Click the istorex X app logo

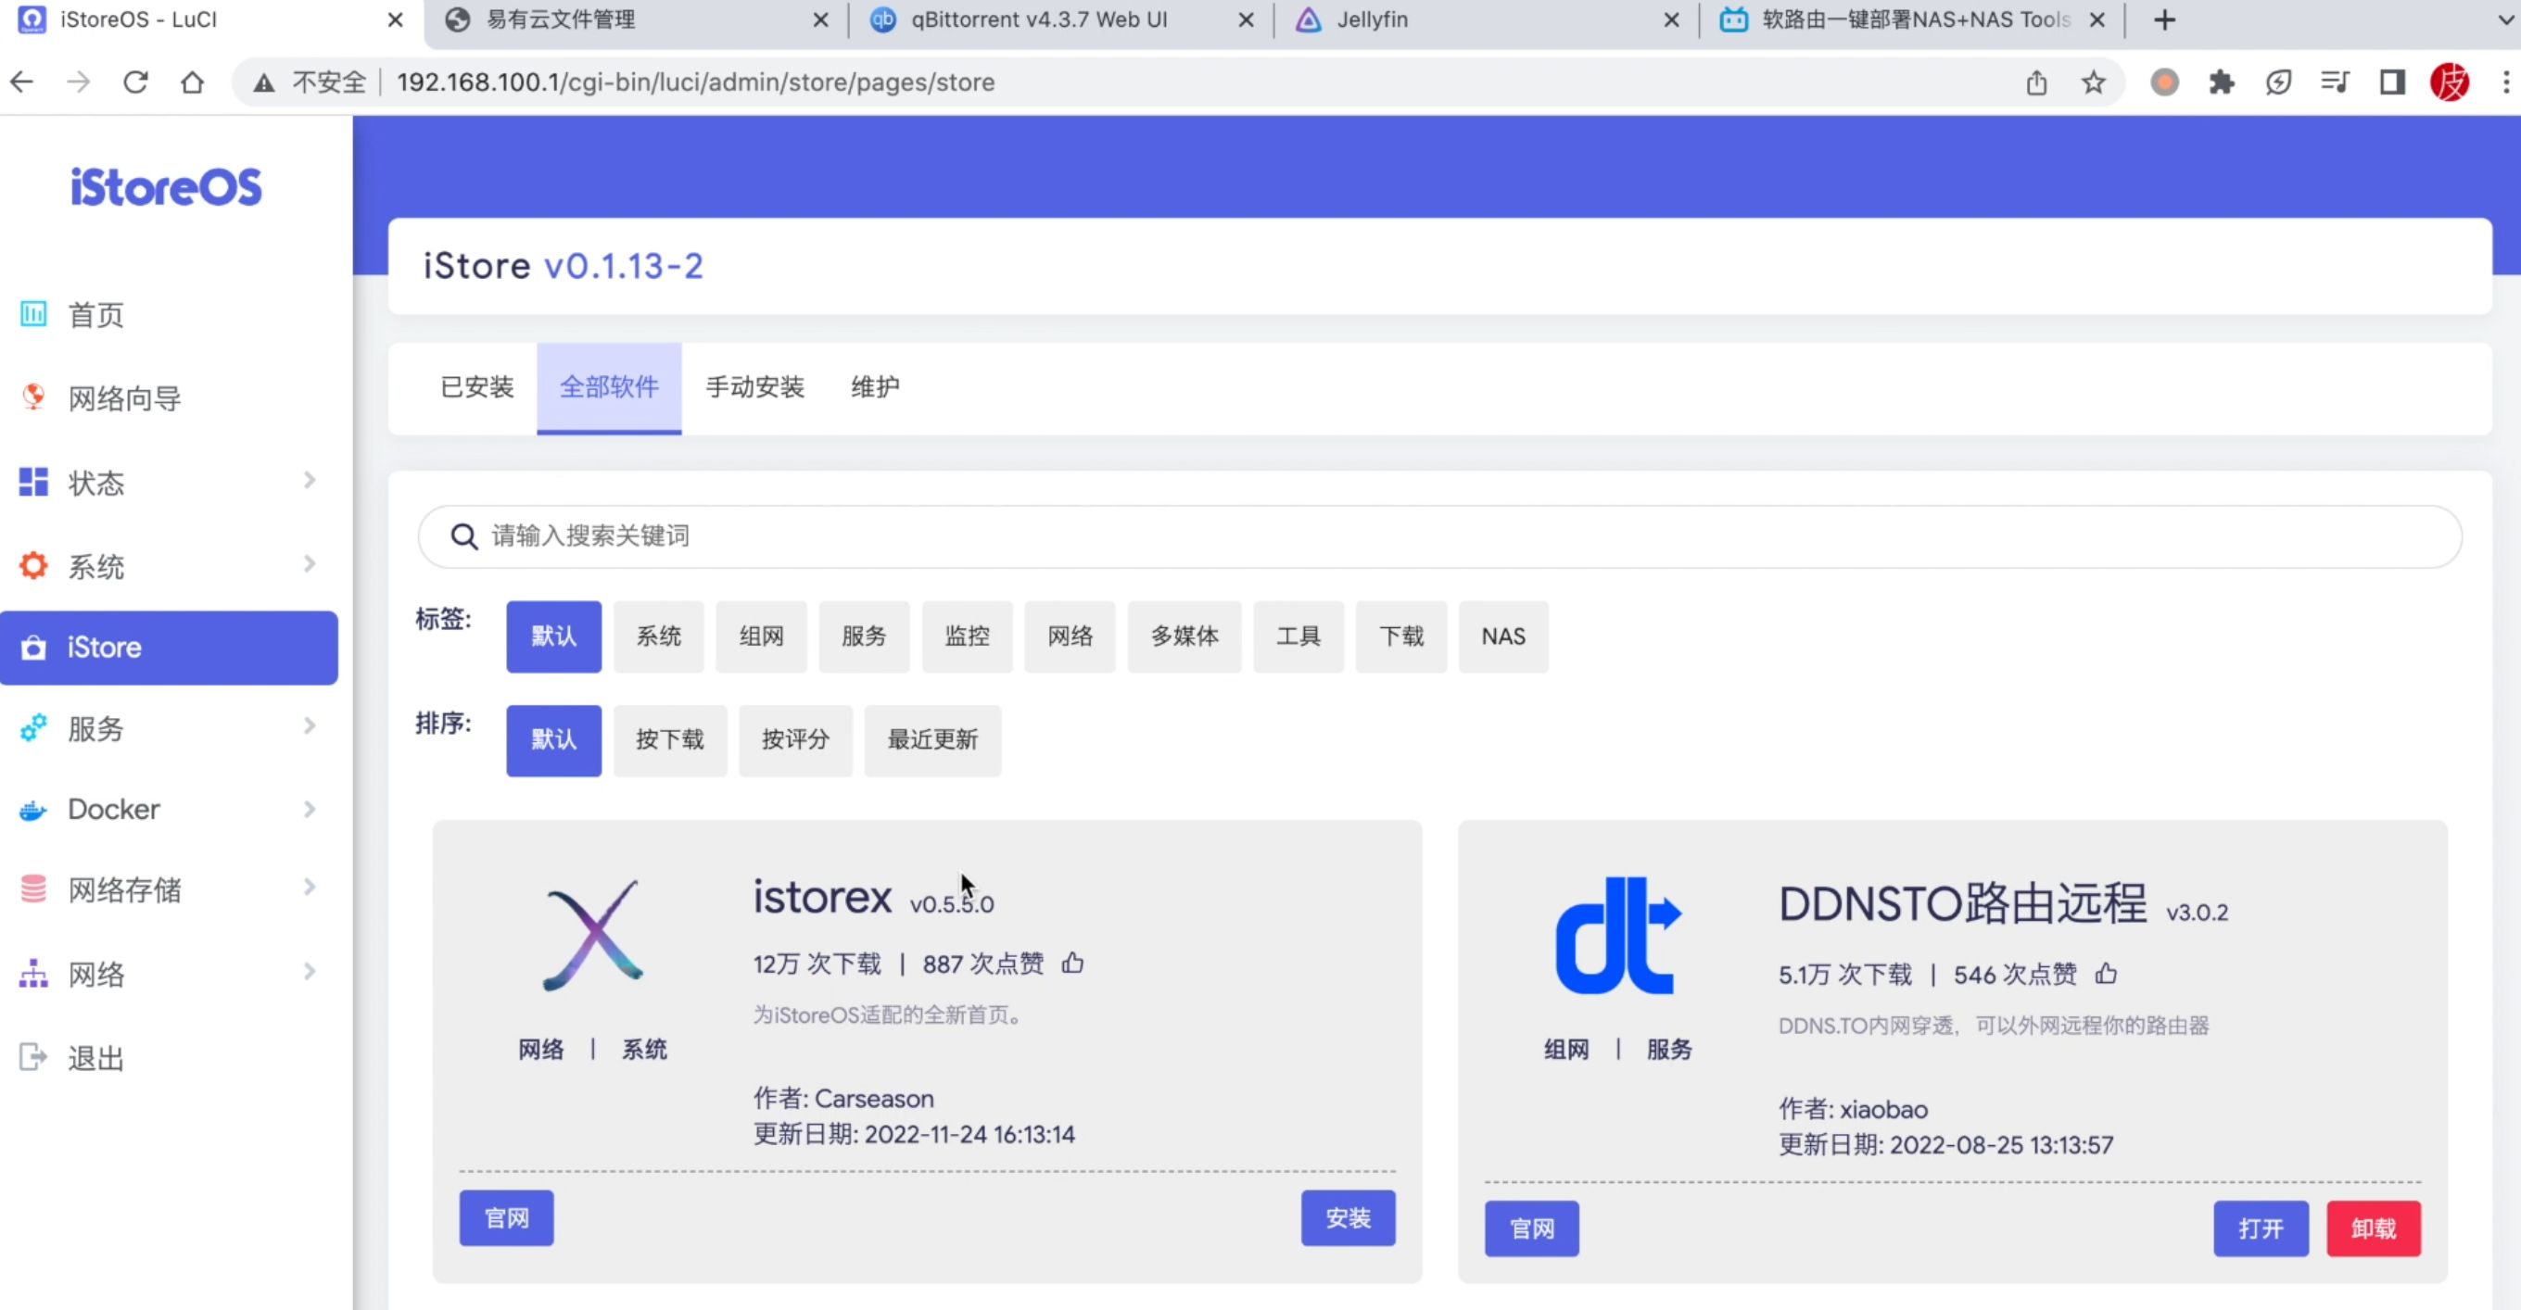593,936
